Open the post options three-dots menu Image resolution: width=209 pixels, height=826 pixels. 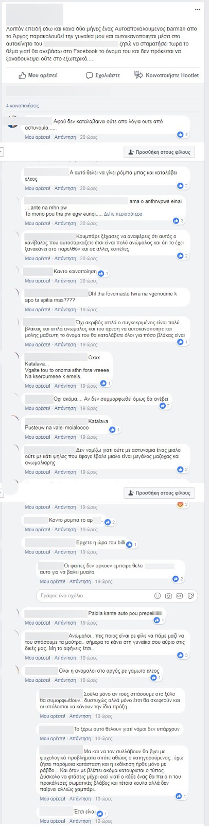pyautogui.click(x=198, y=10)
